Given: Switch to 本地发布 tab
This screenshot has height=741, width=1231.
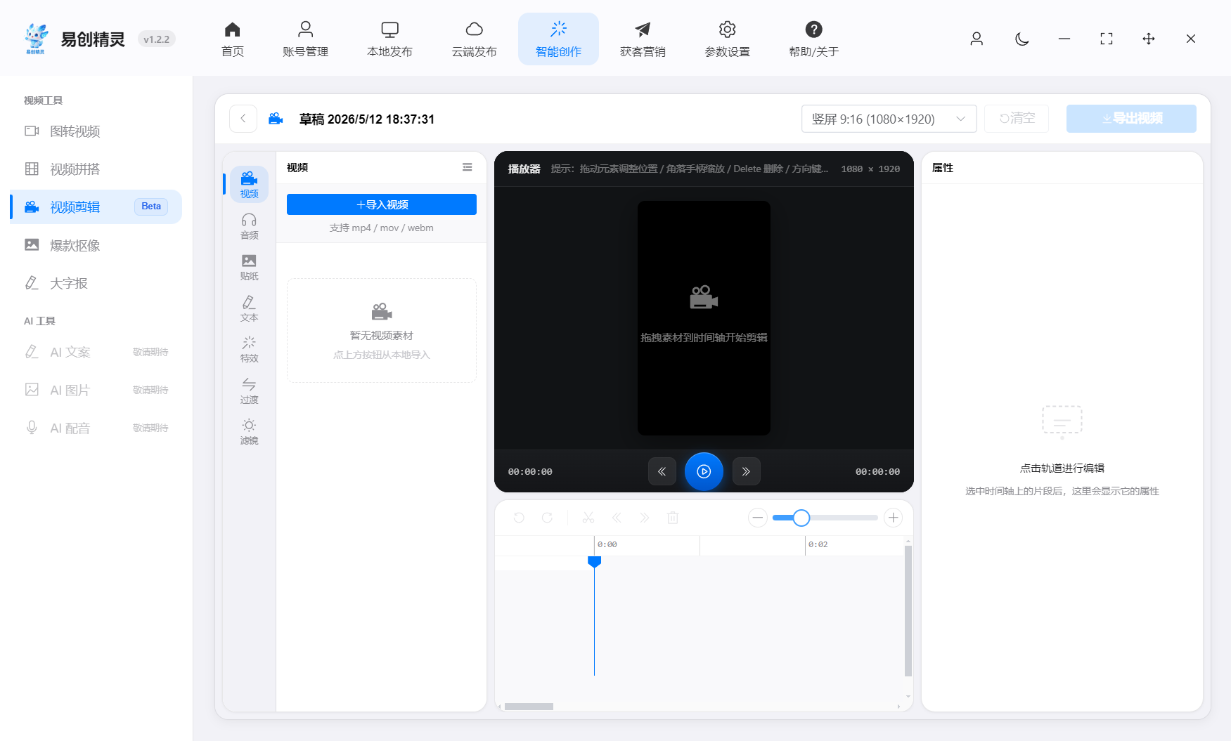Looking at the screenshot, I should point(389,39).
